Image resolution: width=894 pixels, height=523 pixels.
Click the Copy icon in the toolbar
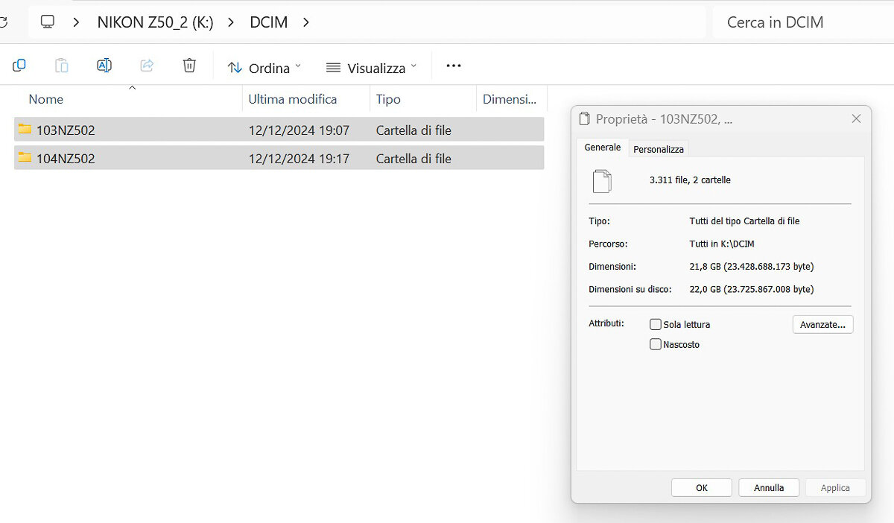(19, 66)
